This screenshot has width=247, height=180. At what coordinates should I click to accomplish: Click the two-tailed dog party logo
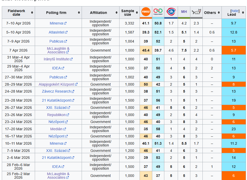click(196, 12)
